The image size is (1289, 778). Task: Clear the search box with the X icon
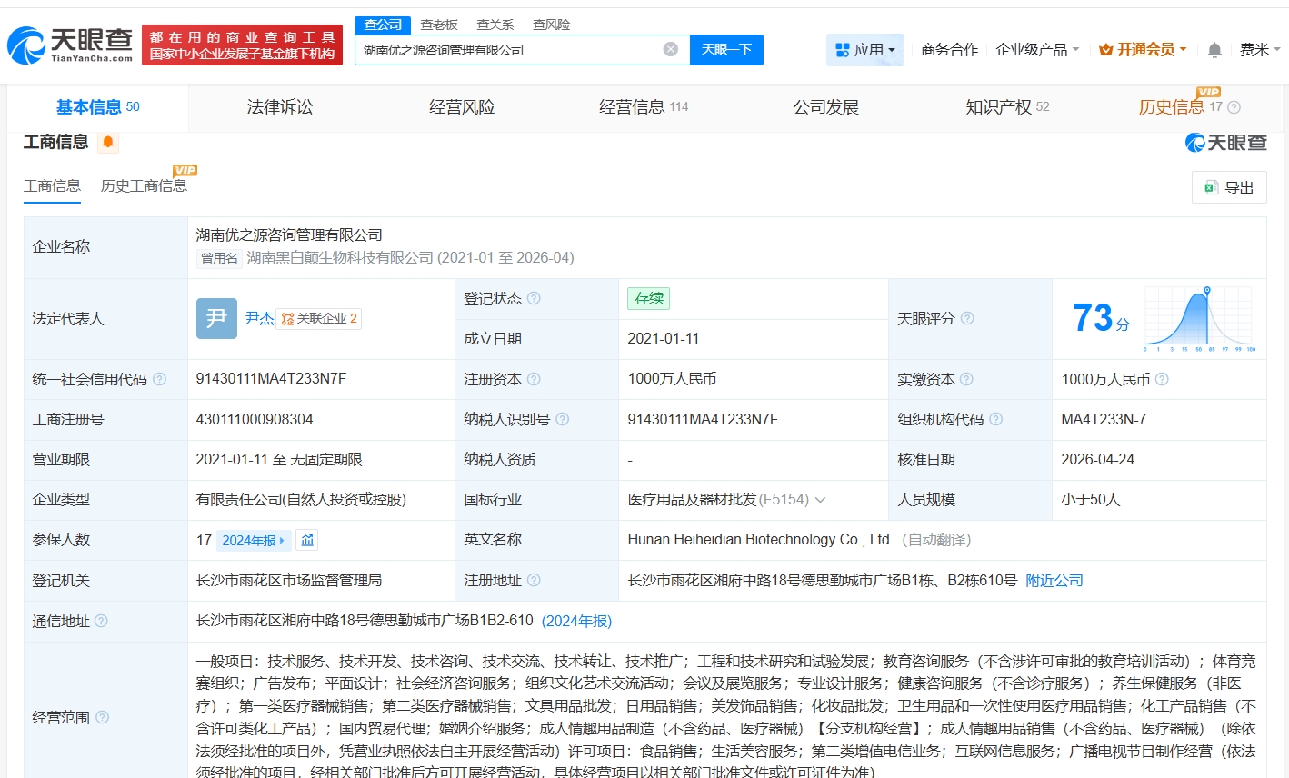coord(671,49)
